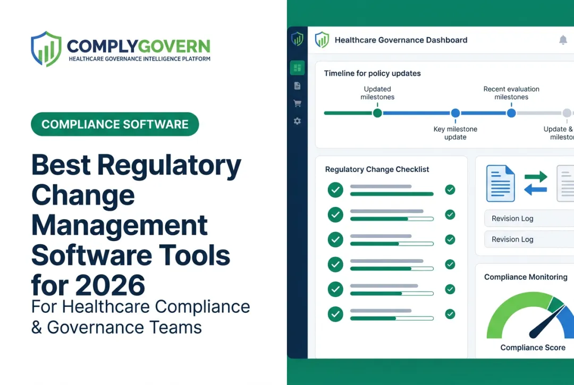The height and width of the screenshot is (385, 574).
Task: Click the Compliance Score gauge
Action: 530,315
